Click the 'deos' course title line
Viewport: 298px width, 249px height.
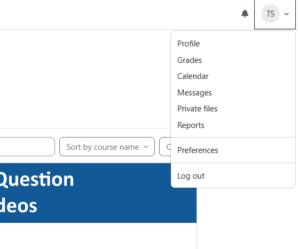pos(19,206)
